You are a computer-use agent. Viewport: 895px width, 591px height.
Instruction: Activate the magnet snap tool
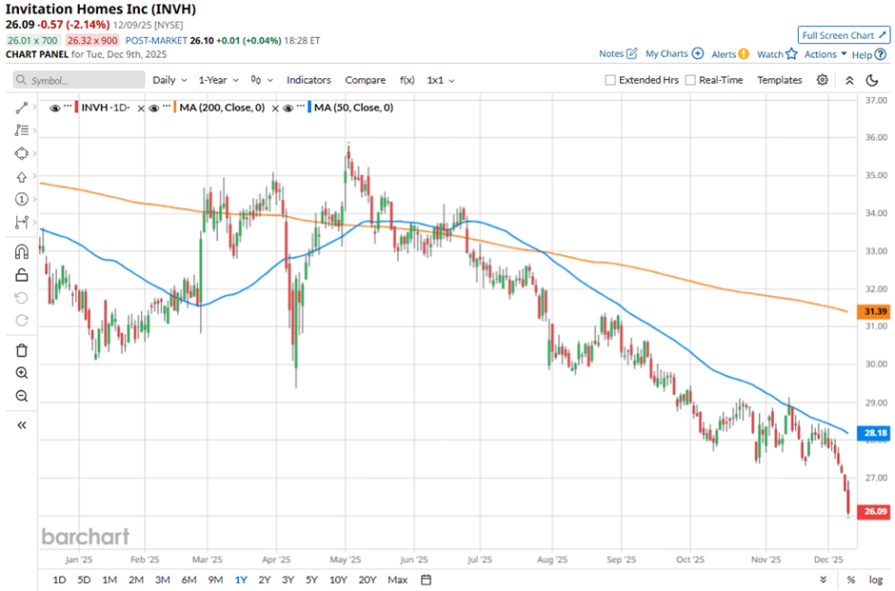pos(21,252)
